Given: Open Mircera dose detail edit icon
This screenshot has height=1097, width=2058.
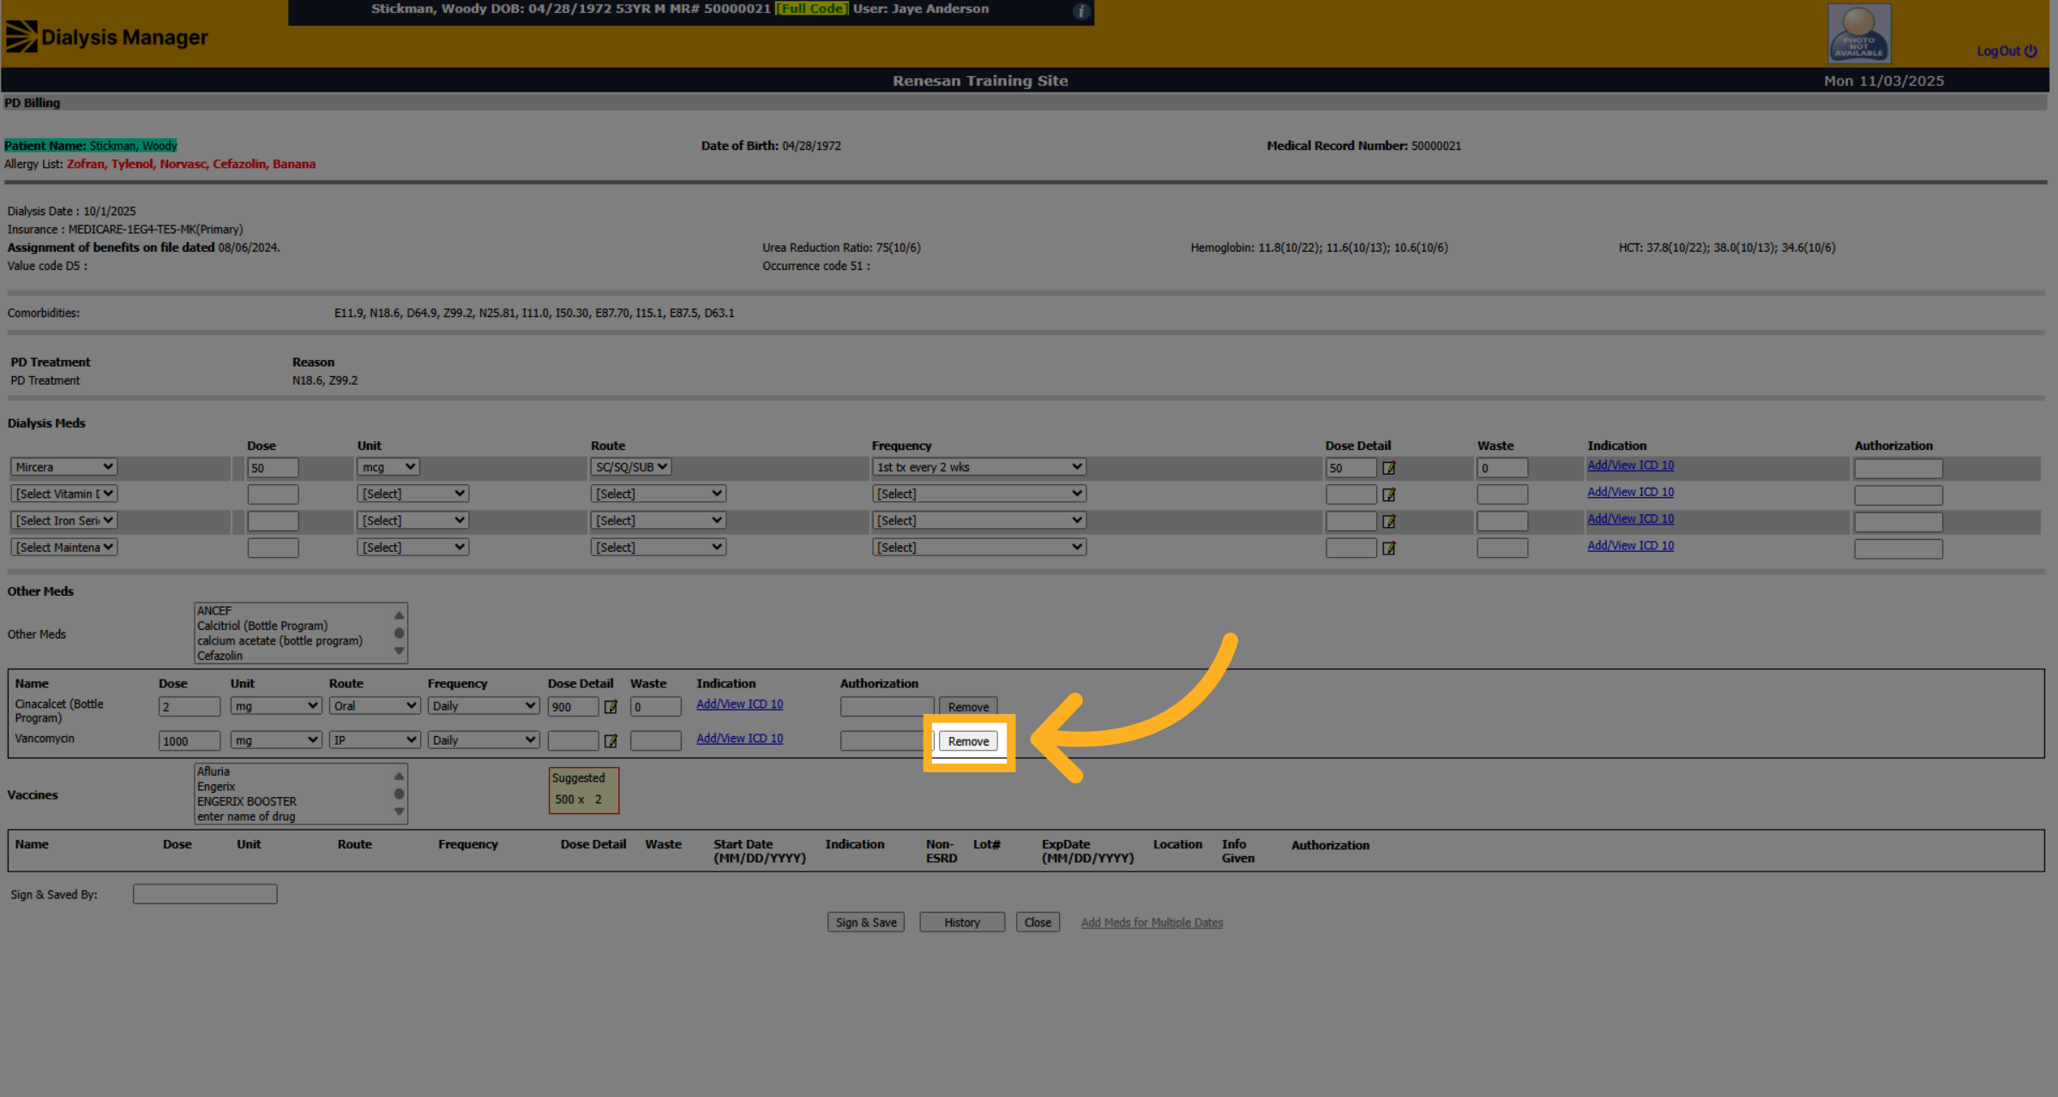Looking at the screenshot, I should (1389, 468).
